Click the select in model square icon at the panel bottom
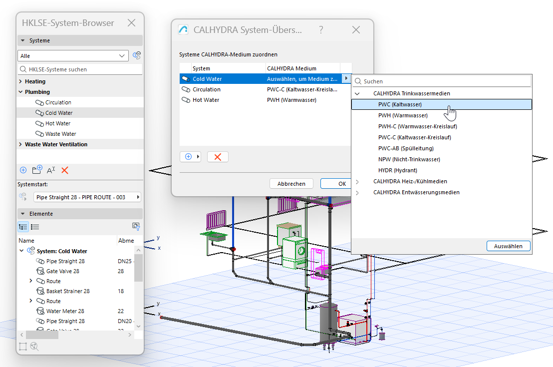The height and width of the screenshot is (367, 553). pyautogui.click(x=23, y=346)
